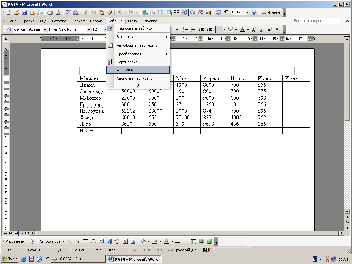The width and height of the screenshot is (352, 264).
Task: Insert a Text Box from Drawing toolbar
Action: click(x=101, y=241)
